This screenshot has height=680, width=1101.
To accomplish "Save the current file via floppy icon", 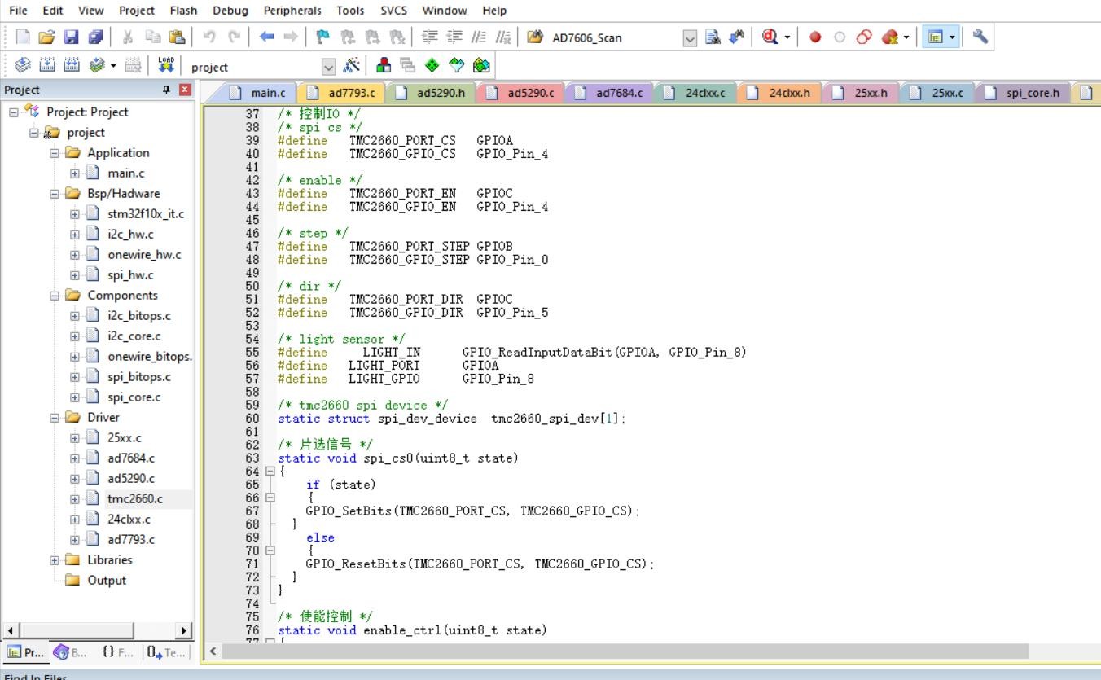I will (x=72, y=37).
